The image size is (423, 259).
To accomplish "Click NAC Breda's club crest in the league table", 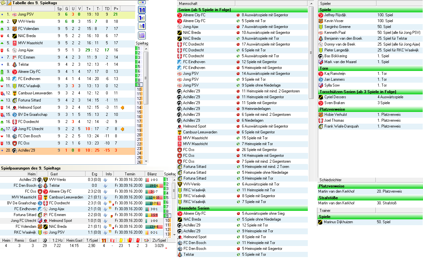I will click(14, 36).
